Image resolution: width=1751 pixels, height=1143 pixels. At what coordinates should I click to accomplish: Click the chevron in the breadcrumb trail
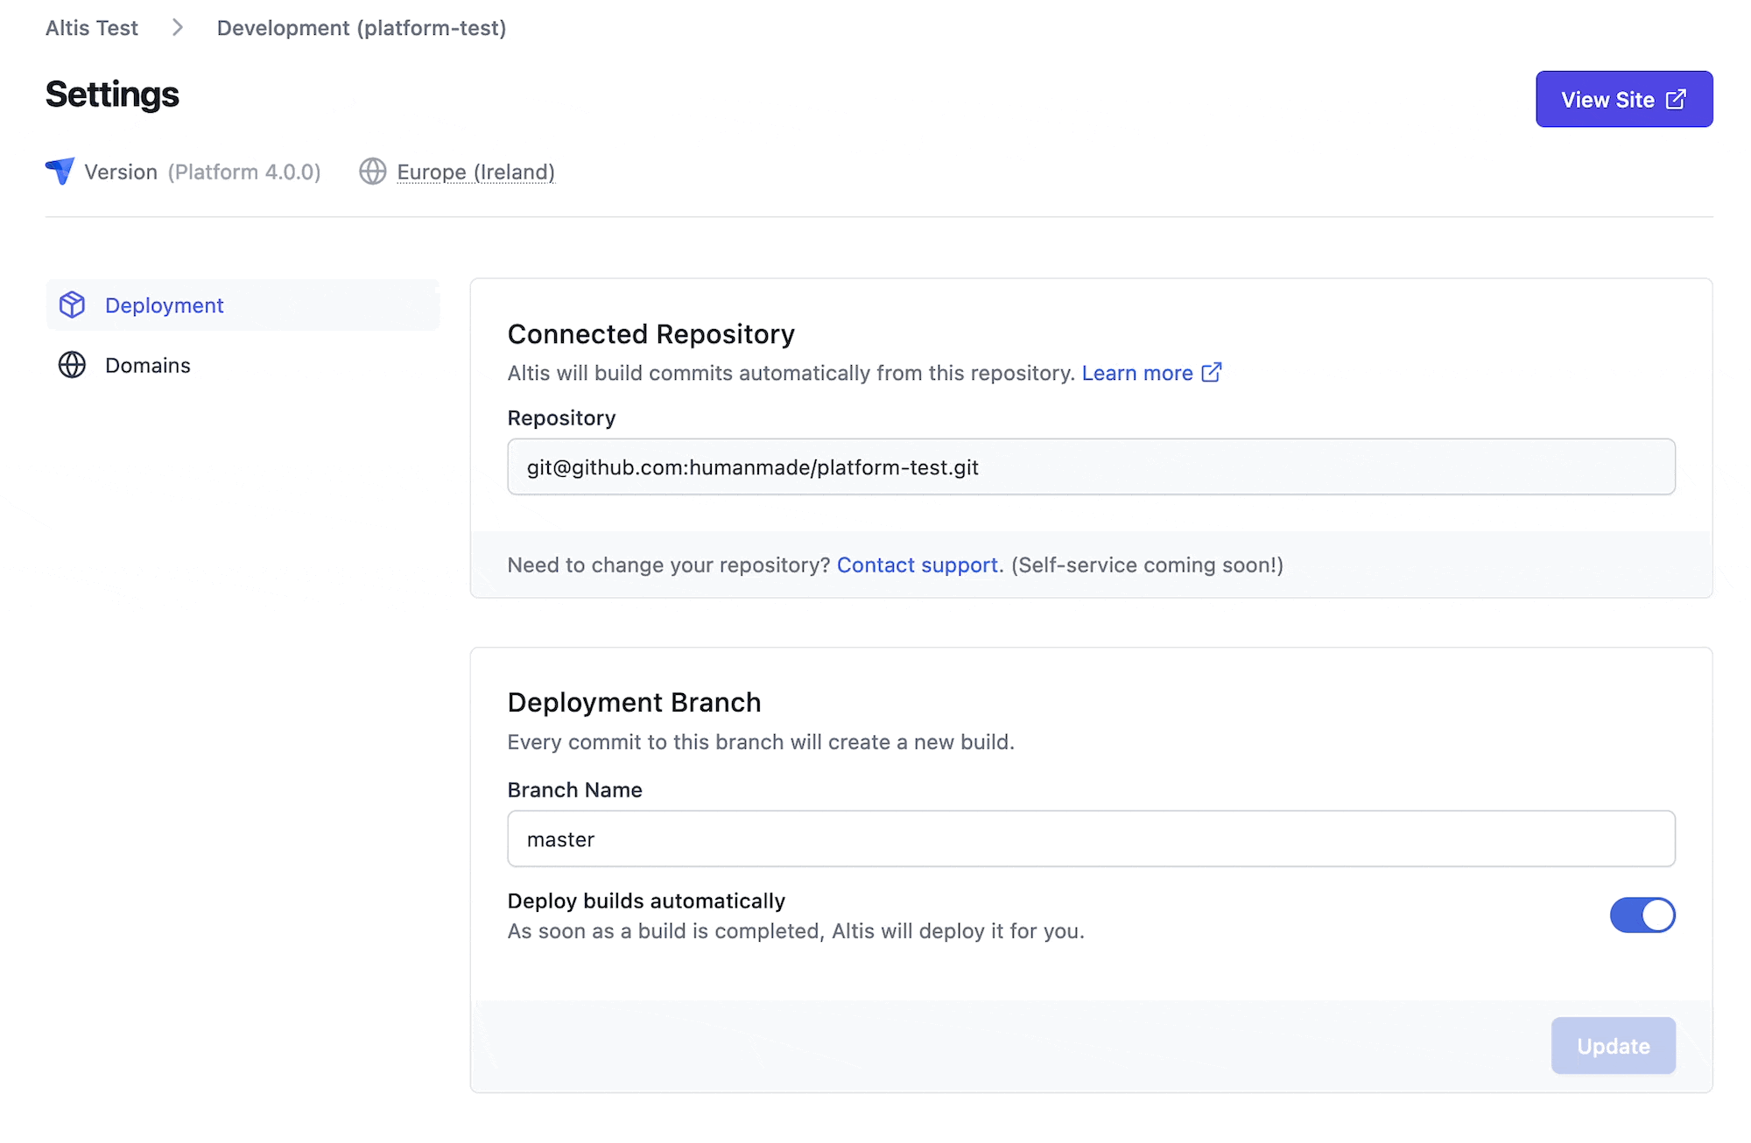(x=177, y=27)
